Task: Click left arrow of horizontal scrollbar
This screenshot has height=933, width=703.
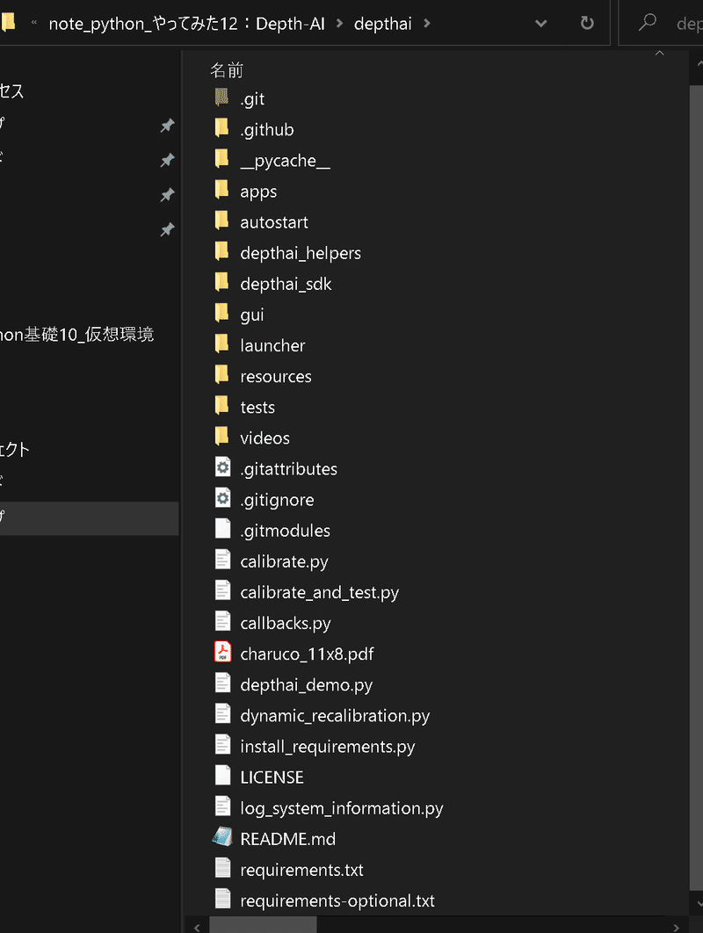Action: click(197, 927)
